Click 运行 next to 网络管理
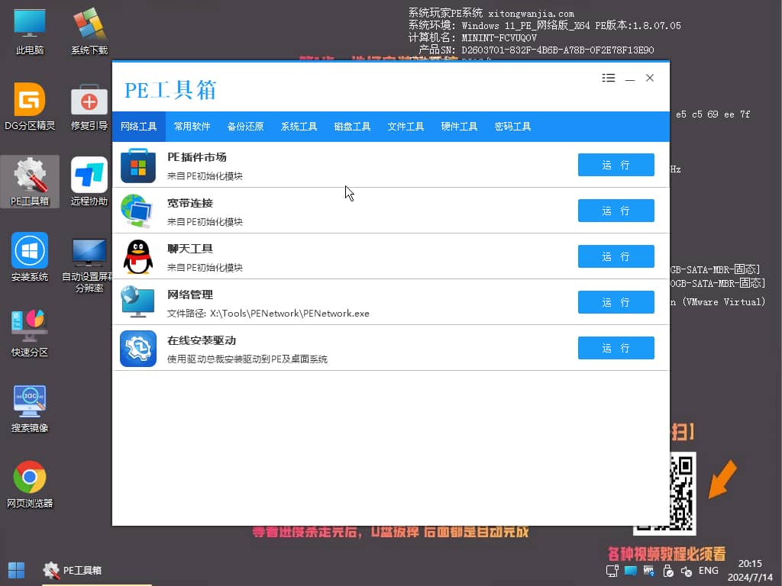 616,302
